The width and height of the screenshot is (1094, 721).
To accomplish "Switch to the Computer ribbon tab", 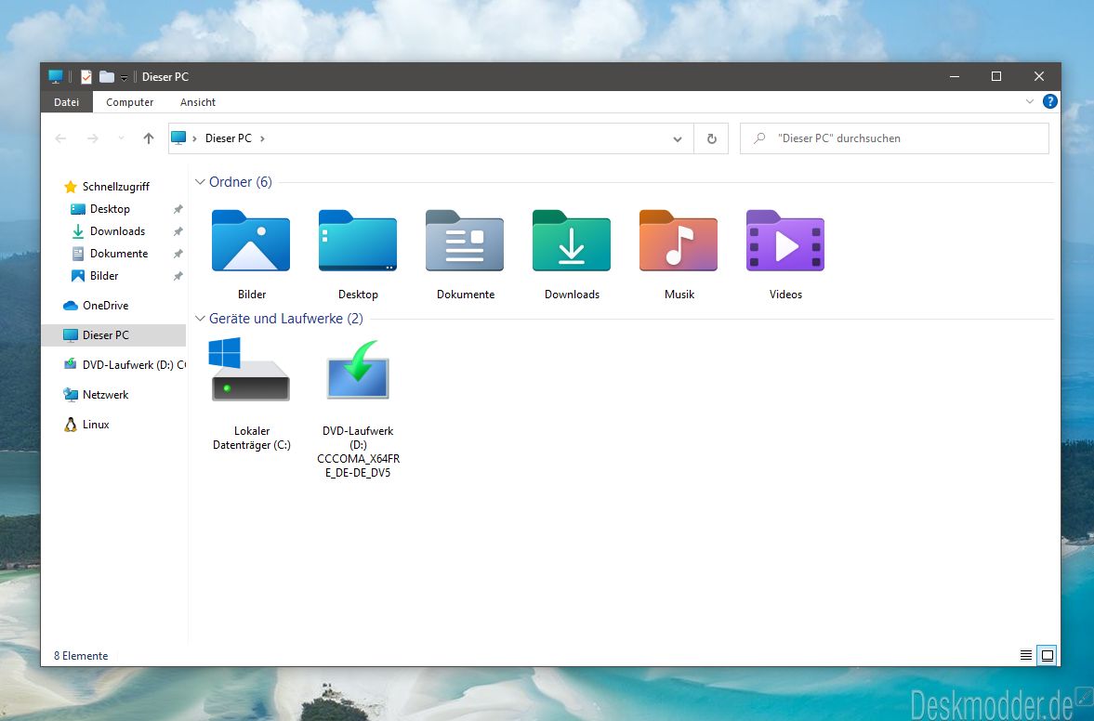I will click(130, 102).
